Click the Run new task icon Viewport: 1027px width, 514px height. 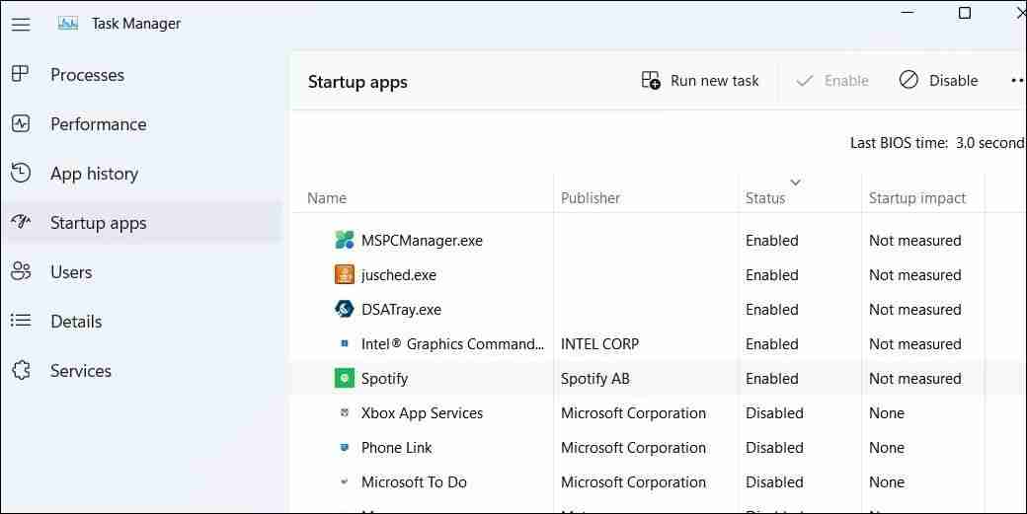(x=651, y=81)
